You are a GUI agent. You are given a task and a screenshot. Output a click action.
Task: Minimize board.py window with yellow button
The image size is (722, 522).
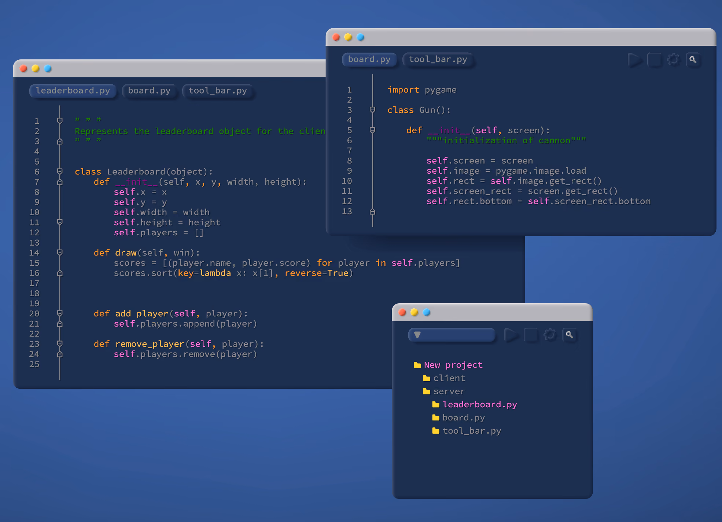click(x=348, y=37)
